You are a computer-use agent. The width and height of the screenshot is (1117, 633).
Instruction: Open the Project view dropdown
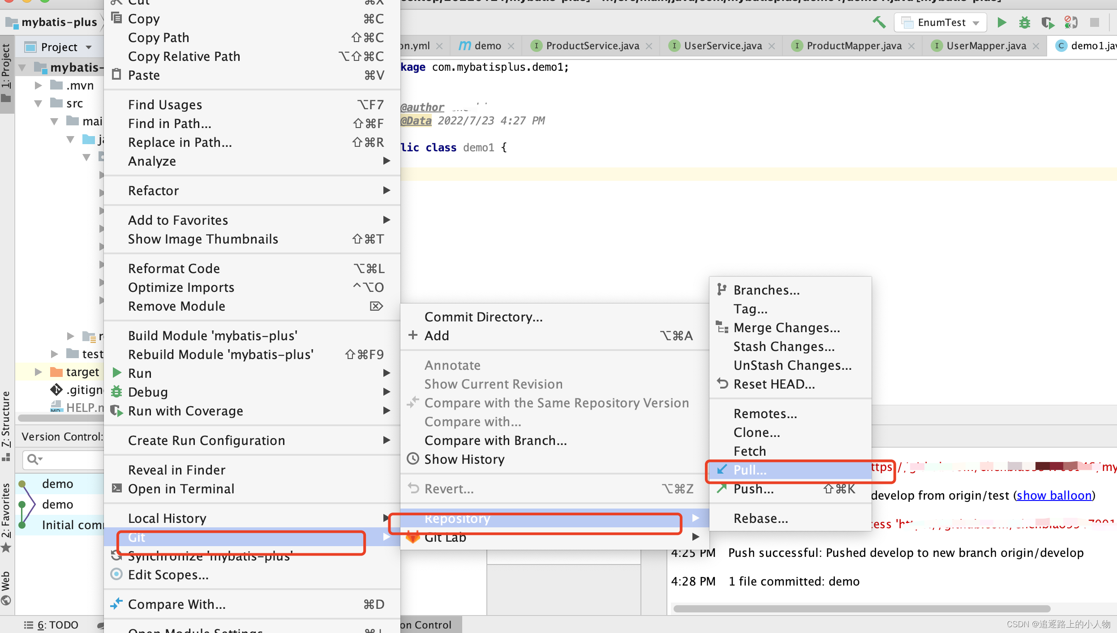[89, 47]
